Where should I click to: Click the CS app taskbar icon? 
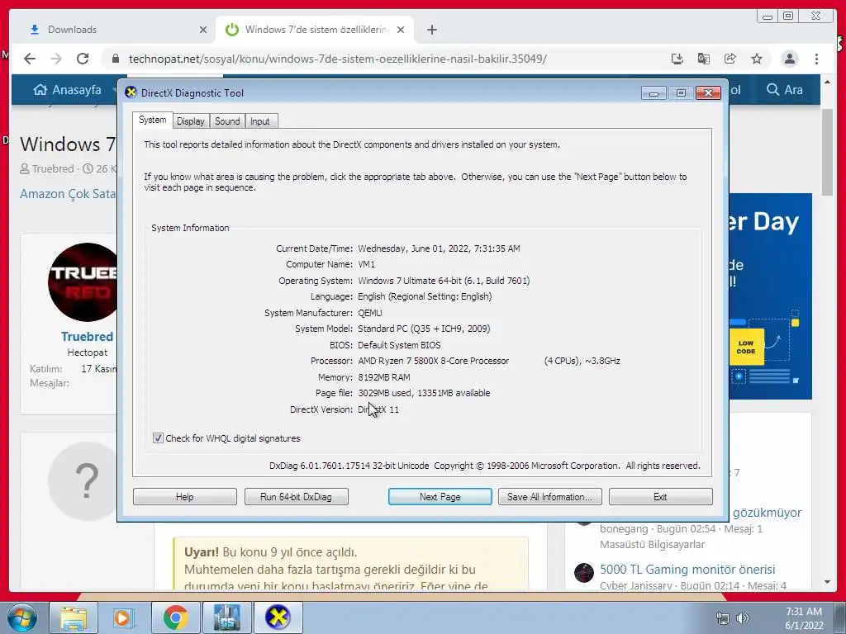click(x=226, y=617)
